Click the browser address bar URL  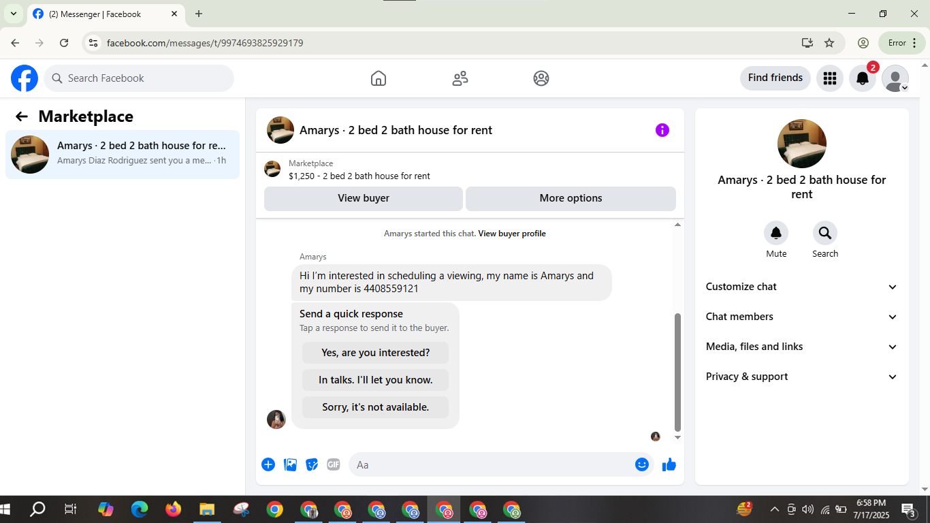205,43
